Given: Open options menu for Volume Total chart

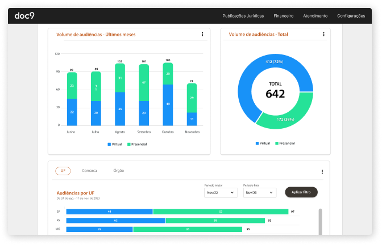Looking at the screenshot, I should point(323,34).
